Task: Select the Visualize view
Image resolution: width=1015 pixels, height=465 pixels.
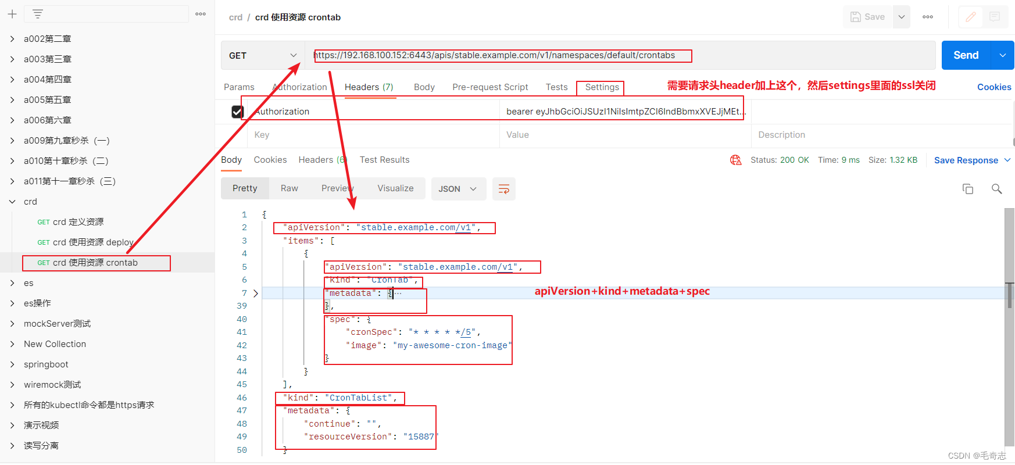Action: coord(395,188)
